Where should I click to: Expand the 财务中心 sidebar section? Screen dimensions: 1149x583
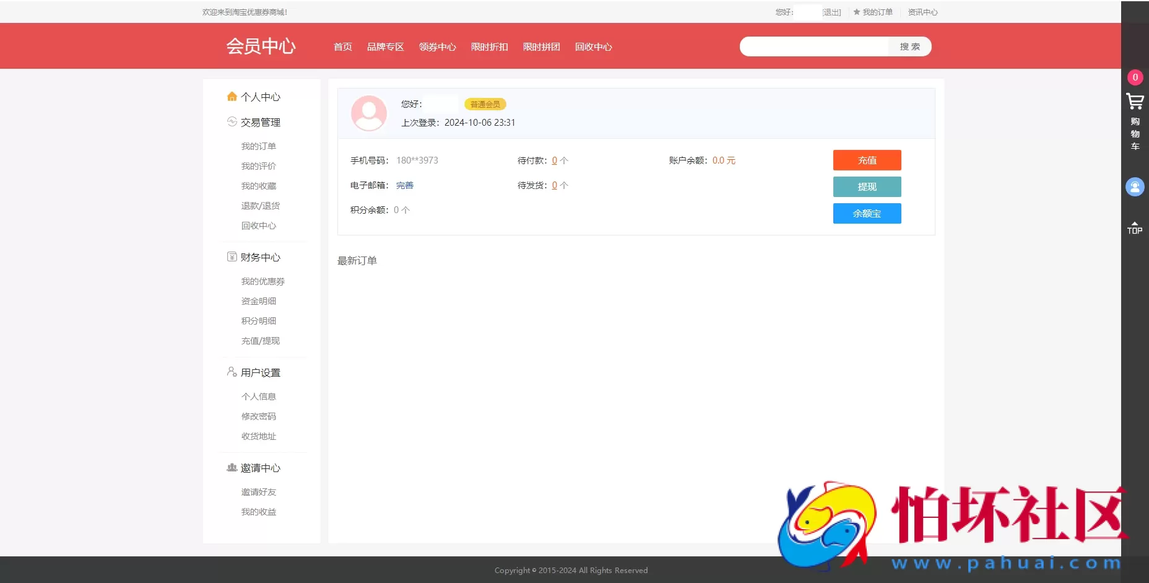tap(260, 257)
